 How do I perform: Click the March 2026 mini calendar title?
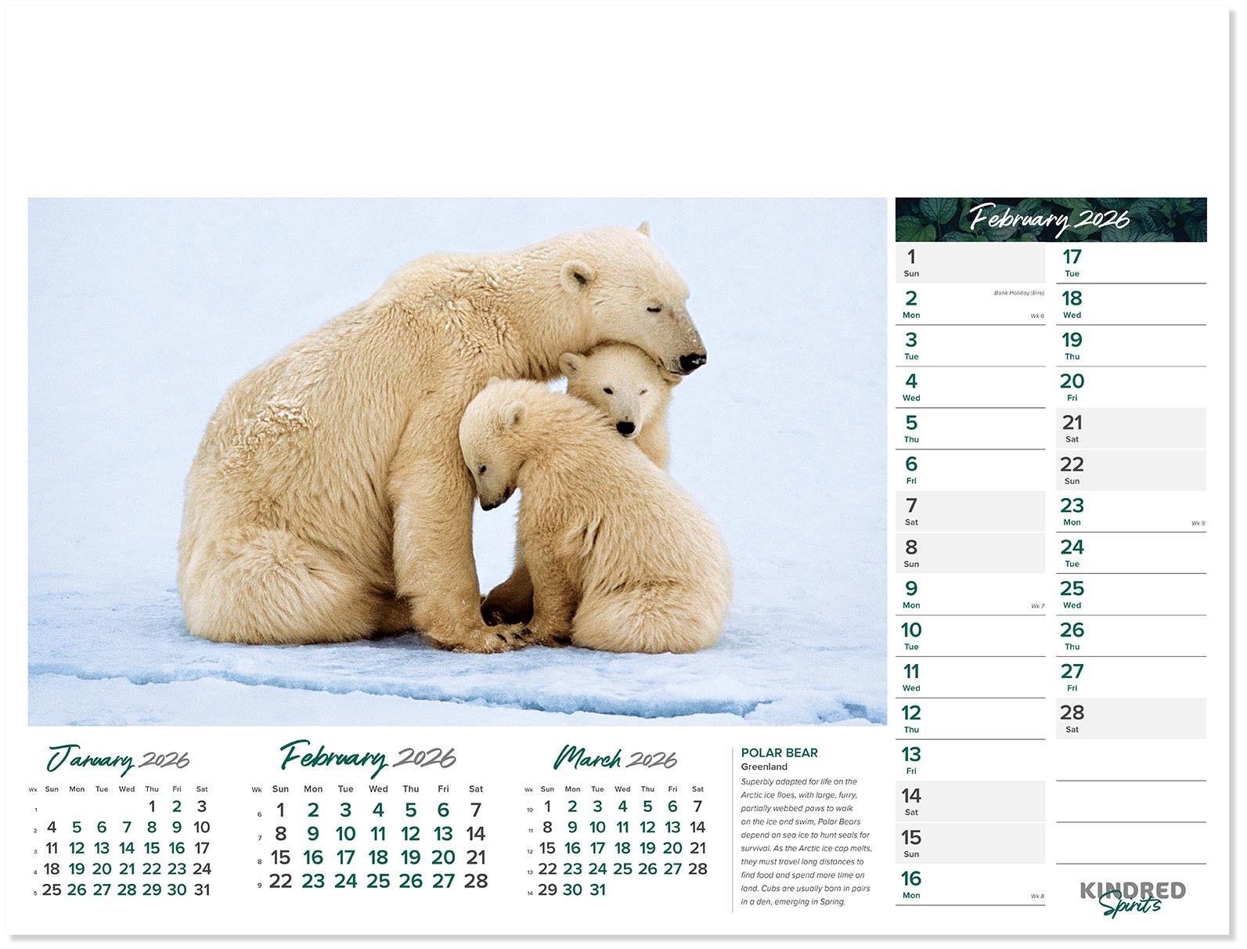click(x=615, y=759)
